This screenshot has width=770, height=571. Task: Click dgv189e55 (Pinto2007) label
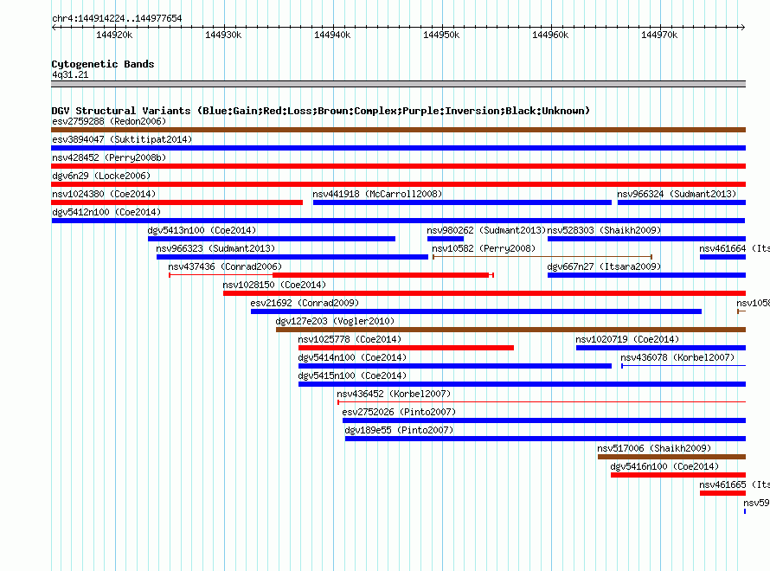399,430
